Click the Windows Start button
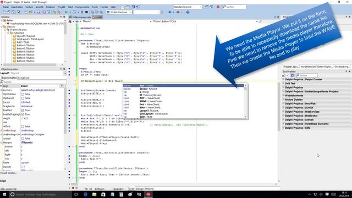This screenshot has width=352, height=198. 4,194
